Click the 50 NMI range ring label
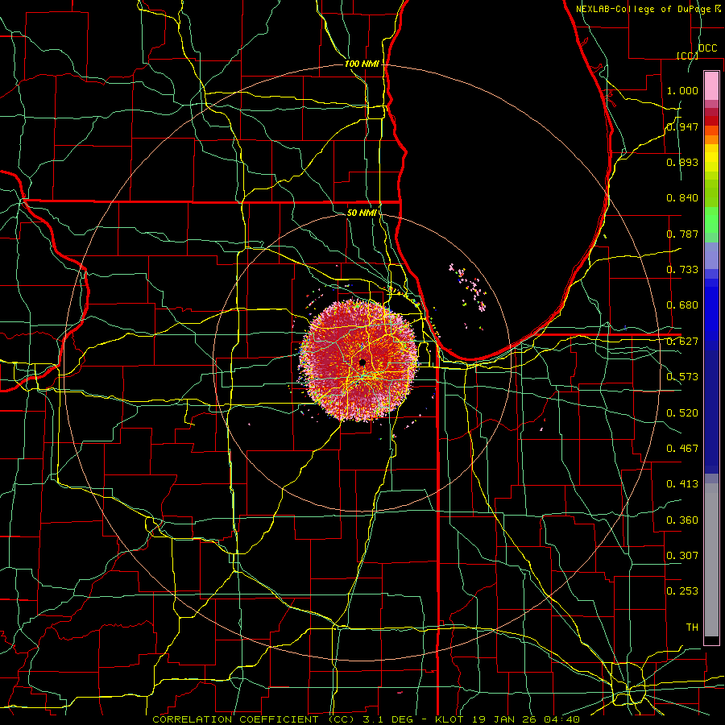The image size is (725, 725). pos(362,213)
